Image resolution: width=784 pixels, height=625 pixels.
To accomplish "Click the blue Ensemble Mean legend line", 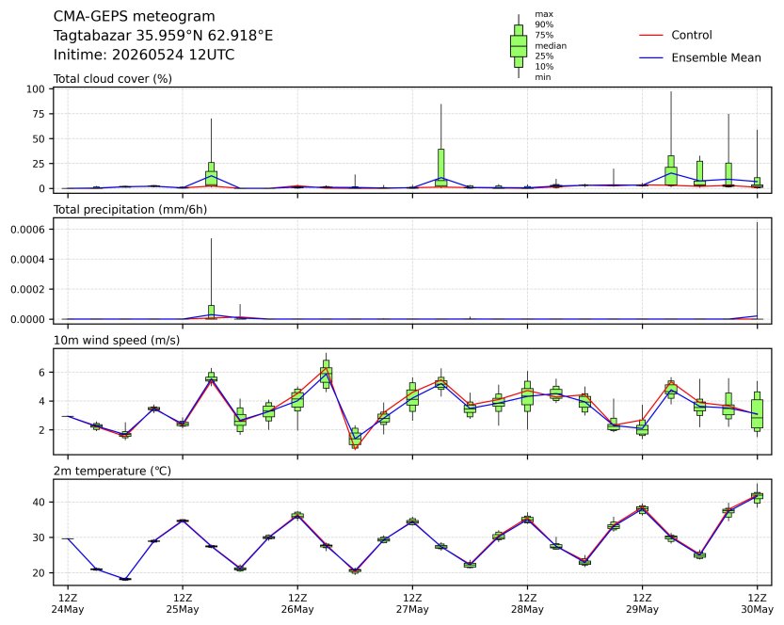I will click(x=651, y=58).
